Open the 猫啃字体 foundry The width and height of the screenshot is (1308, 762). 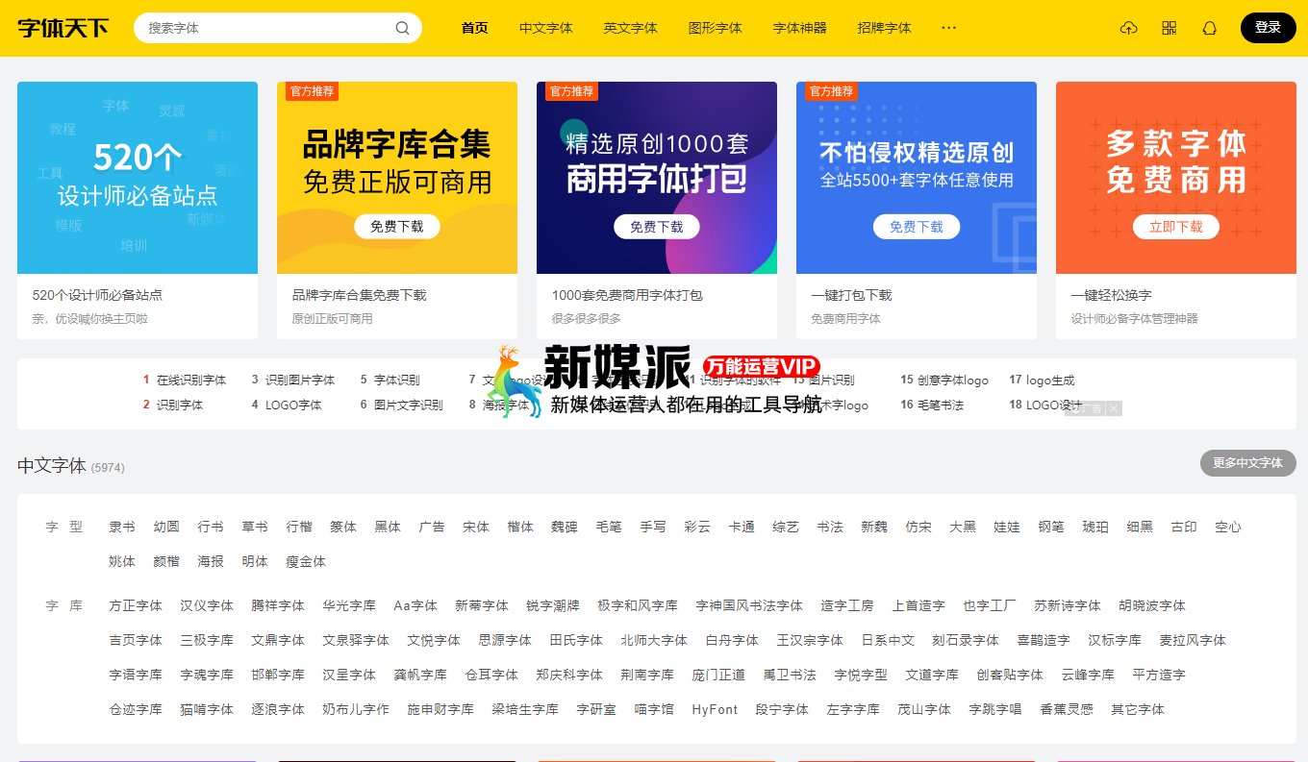(207, 709)
